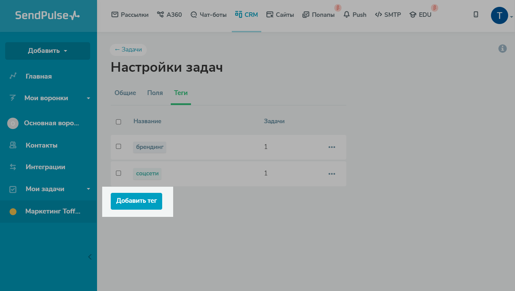Open three-dot menu for брендинг tag

(x=332, y=147)
